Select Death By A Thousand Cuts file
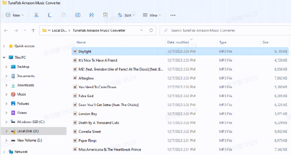Screen dimensions: 291x155 click(x=180, y=123)
